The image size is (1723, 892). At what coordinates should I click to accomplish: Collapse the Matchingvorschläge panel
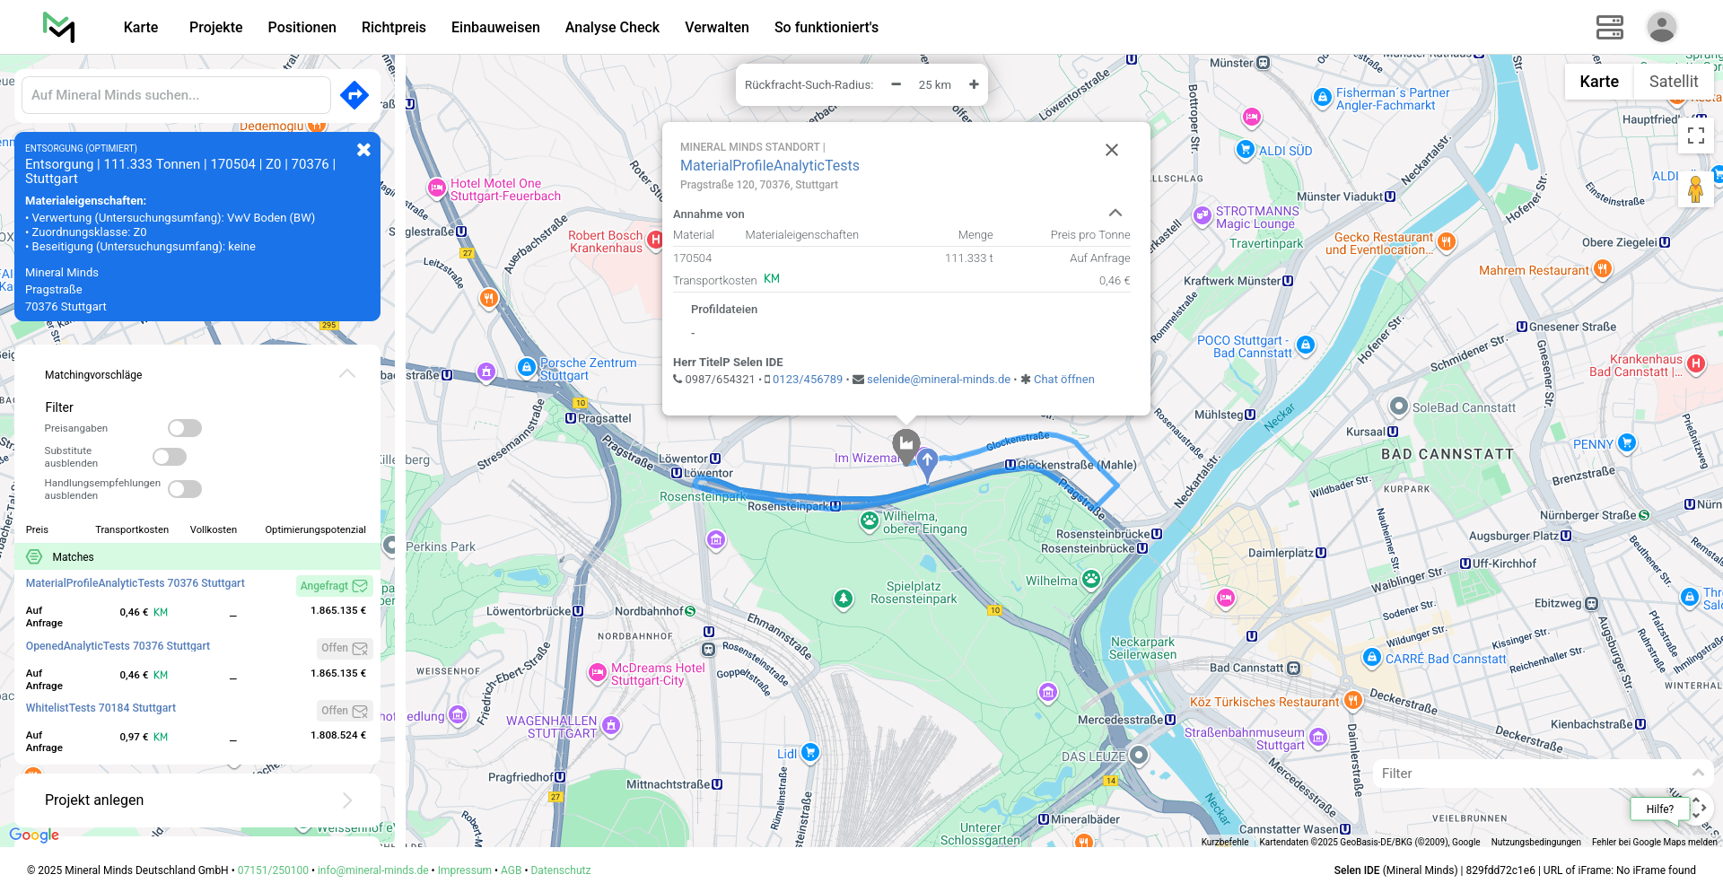(x=347, y=374)
